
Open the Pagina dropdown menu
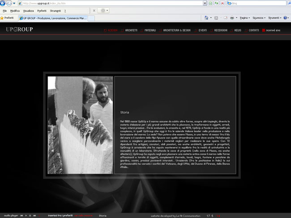coord(245,18)
